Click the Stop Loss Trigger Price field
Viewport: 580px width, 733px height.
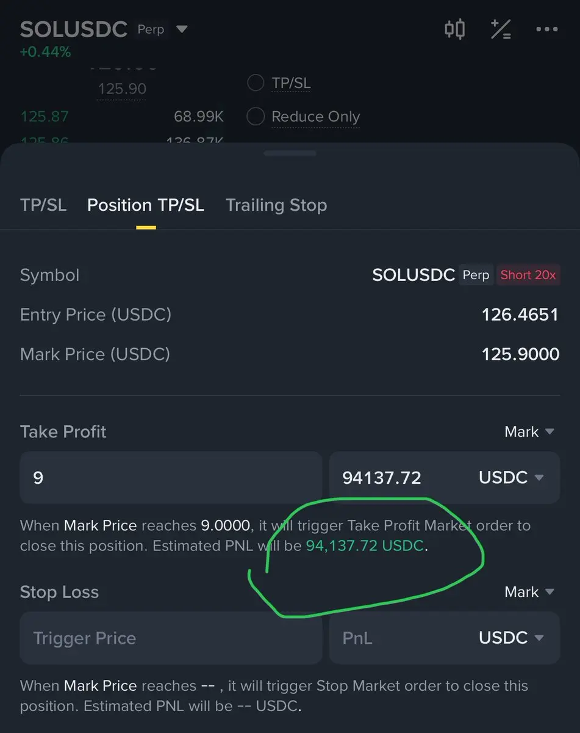click(171, 638)
